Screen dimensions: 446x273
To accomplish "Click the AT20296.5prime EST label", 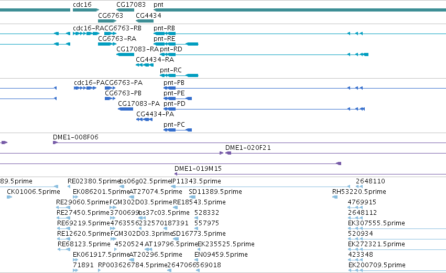I will click(156, 255).
